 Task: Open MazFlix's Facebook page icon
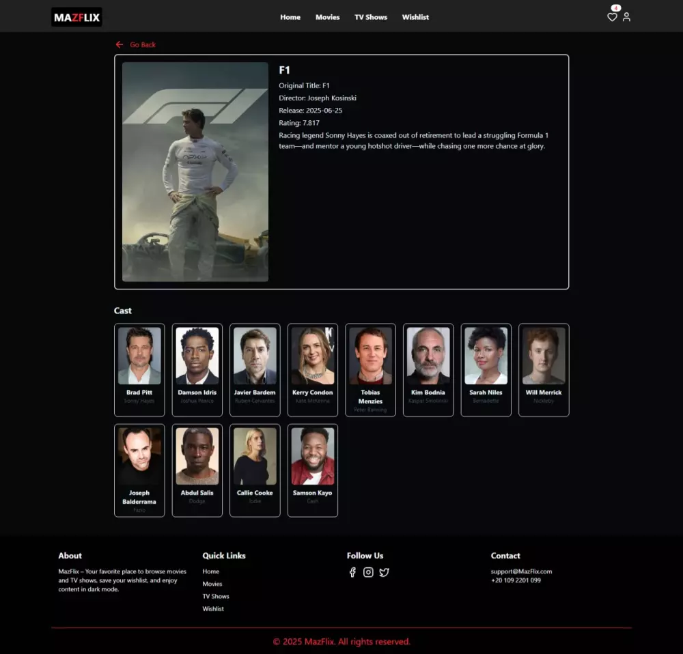click(x=352, y=572)
